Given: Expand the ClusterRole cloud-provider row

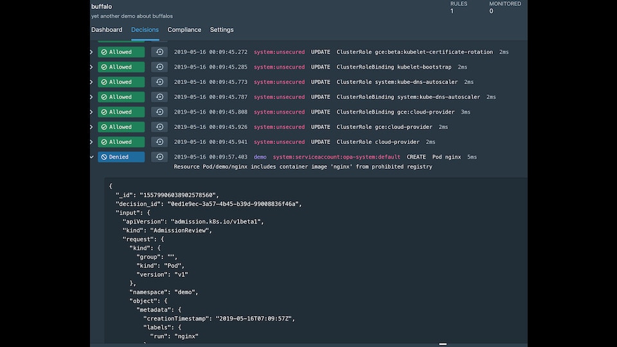Looking at the screenshot, I should [x=92, y=141].
